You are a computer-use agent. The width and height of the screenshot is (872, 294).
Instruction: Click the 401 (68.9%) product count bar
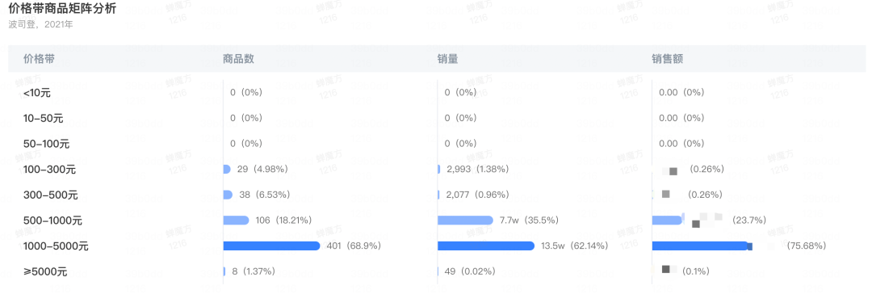coord(271,246)
